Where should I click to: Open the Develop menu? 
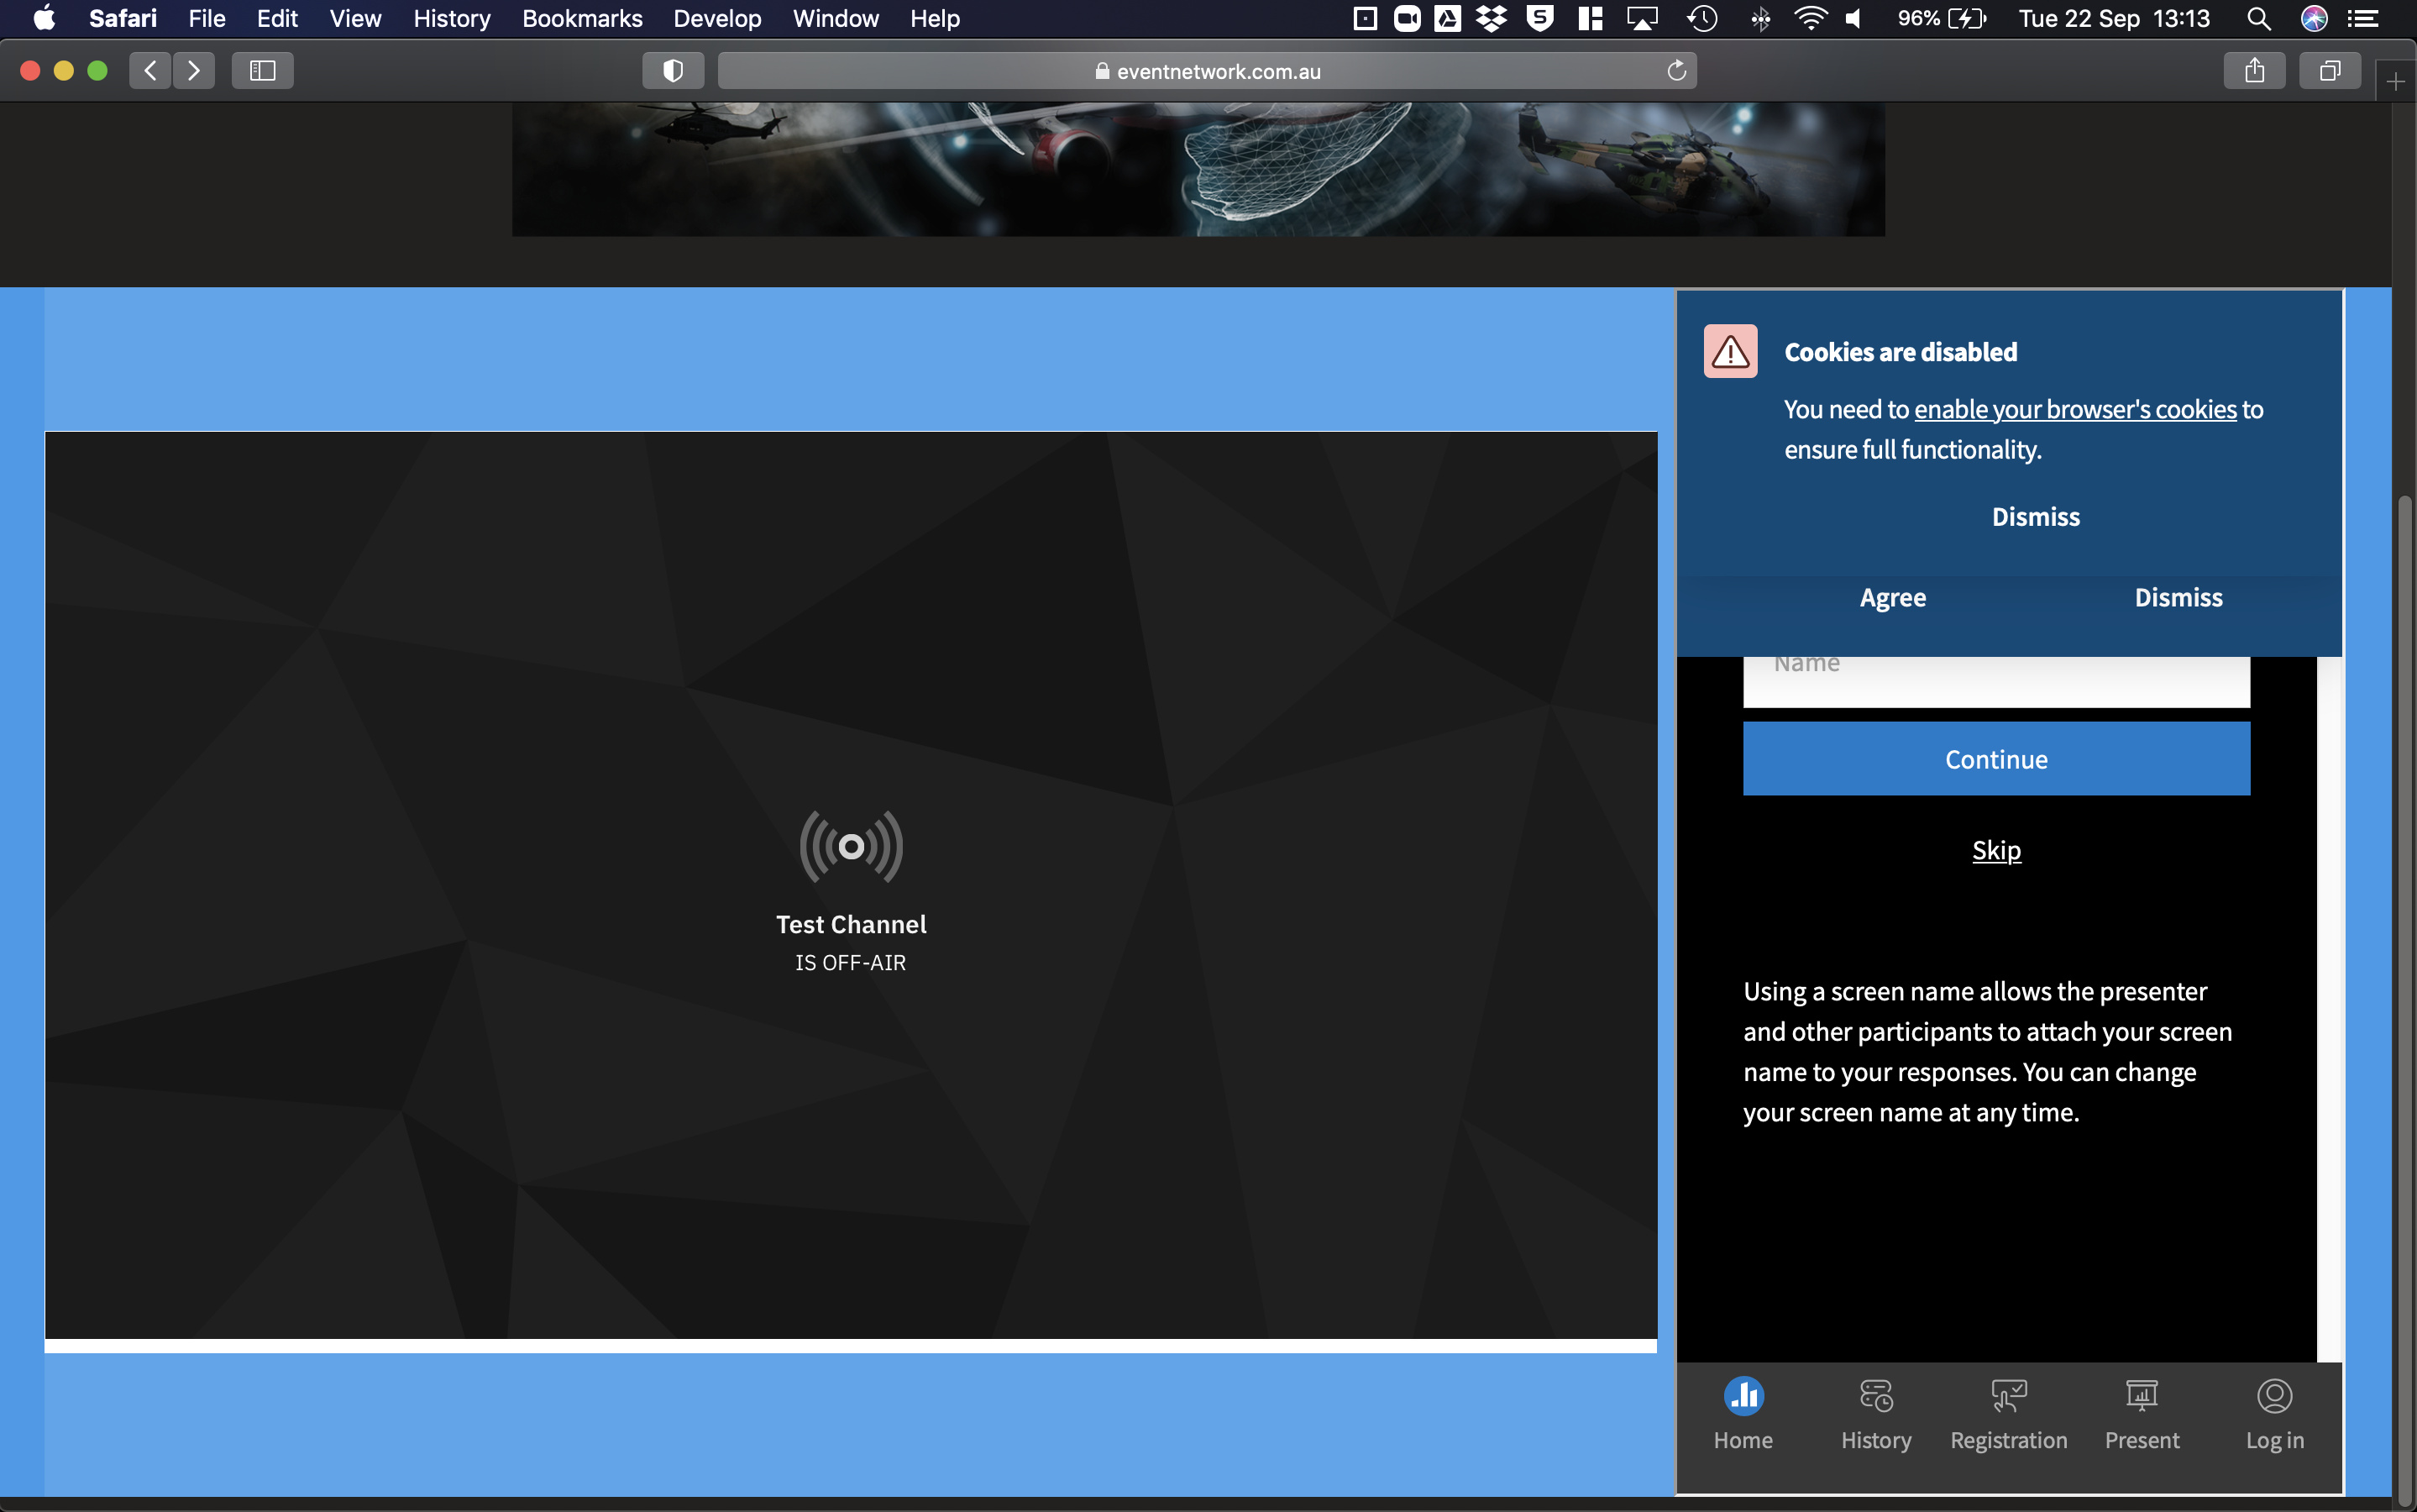[716, 18]
